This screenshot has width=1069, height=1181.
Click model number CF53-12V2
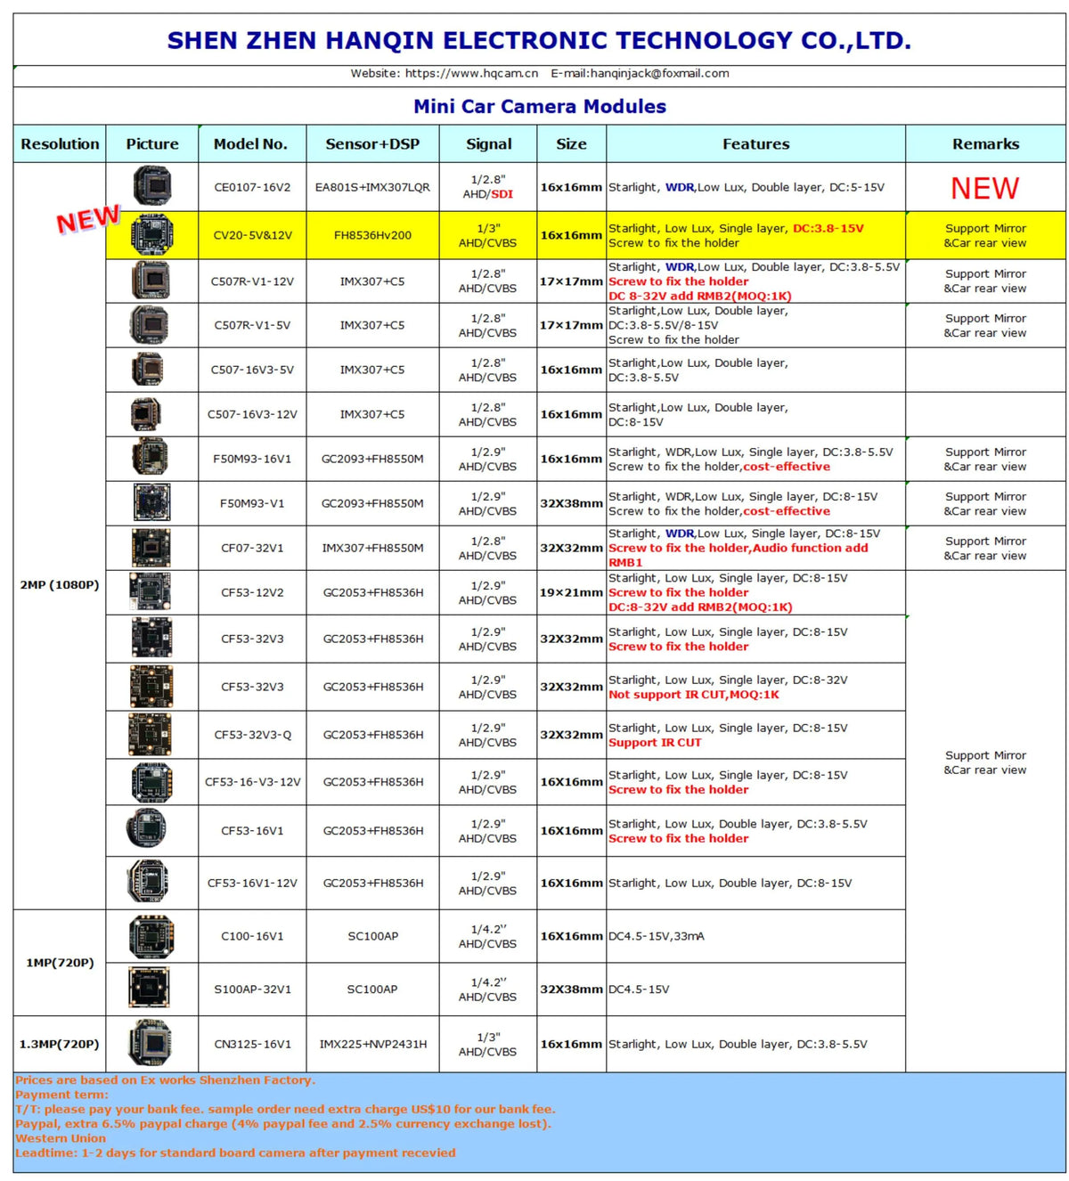point(252,592)
